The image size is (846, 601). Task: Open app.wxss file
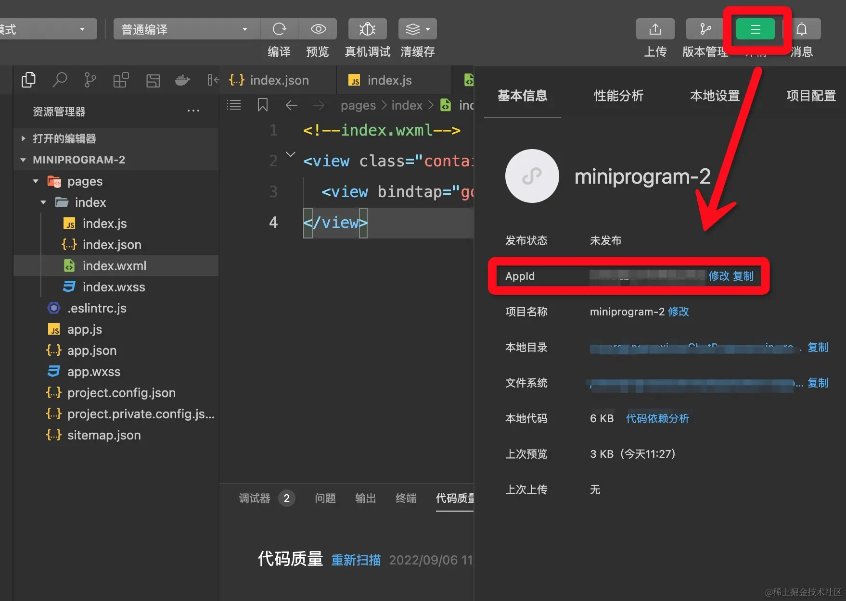(116, 372)
